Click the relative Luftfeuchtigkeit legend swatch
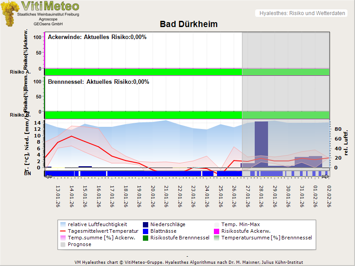 point(63,224)
